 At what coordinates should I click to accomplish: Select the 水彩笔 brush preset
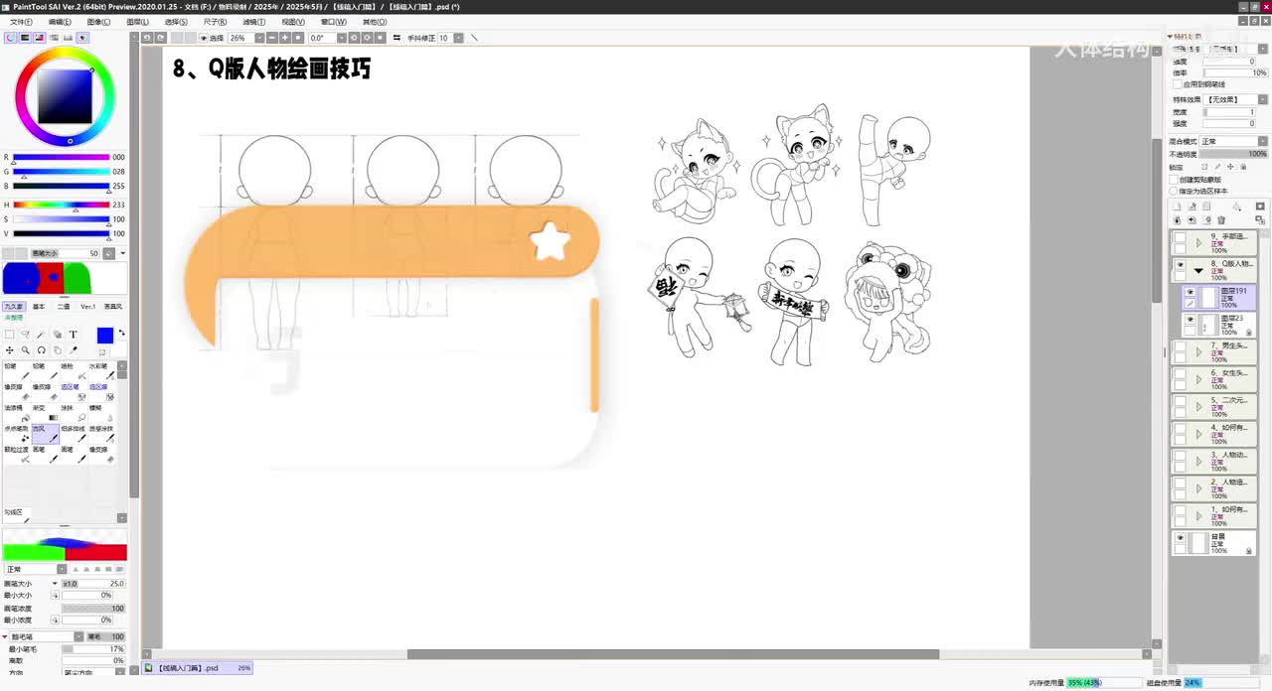point(101,371)
